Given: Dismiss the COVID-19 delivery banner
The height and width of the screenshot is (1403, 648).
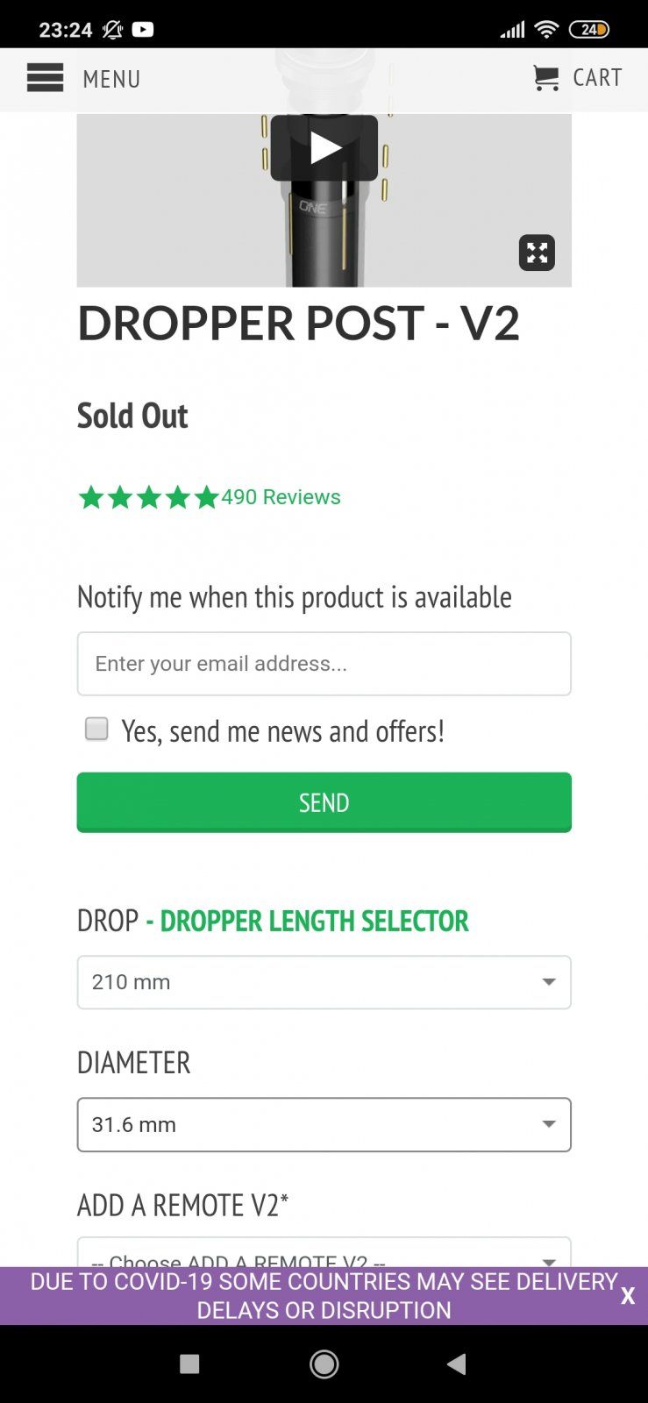Looking at the screenshot, I should [x=628, y=1296].
